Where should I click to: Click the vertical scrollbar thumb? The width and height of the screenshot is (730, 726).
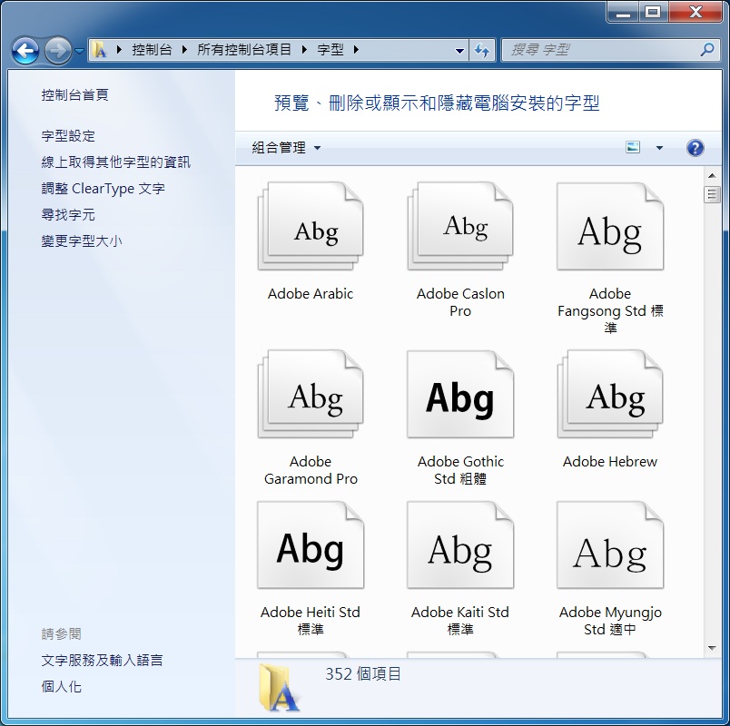711,194
